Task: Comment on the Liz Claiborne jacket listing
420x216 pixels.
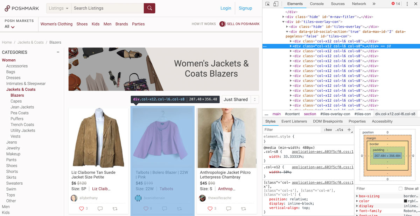Action: (x=100, y=209)
